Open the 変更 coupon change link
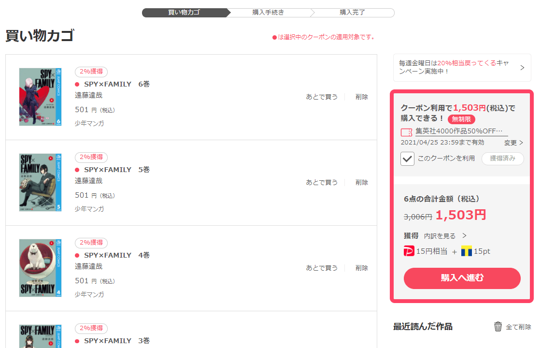 513,143
